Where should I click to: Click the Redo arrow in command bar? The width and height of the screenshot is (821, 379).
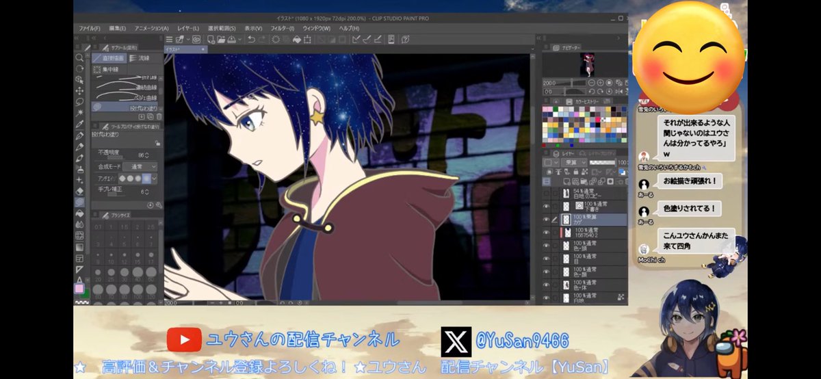[262, 40]
